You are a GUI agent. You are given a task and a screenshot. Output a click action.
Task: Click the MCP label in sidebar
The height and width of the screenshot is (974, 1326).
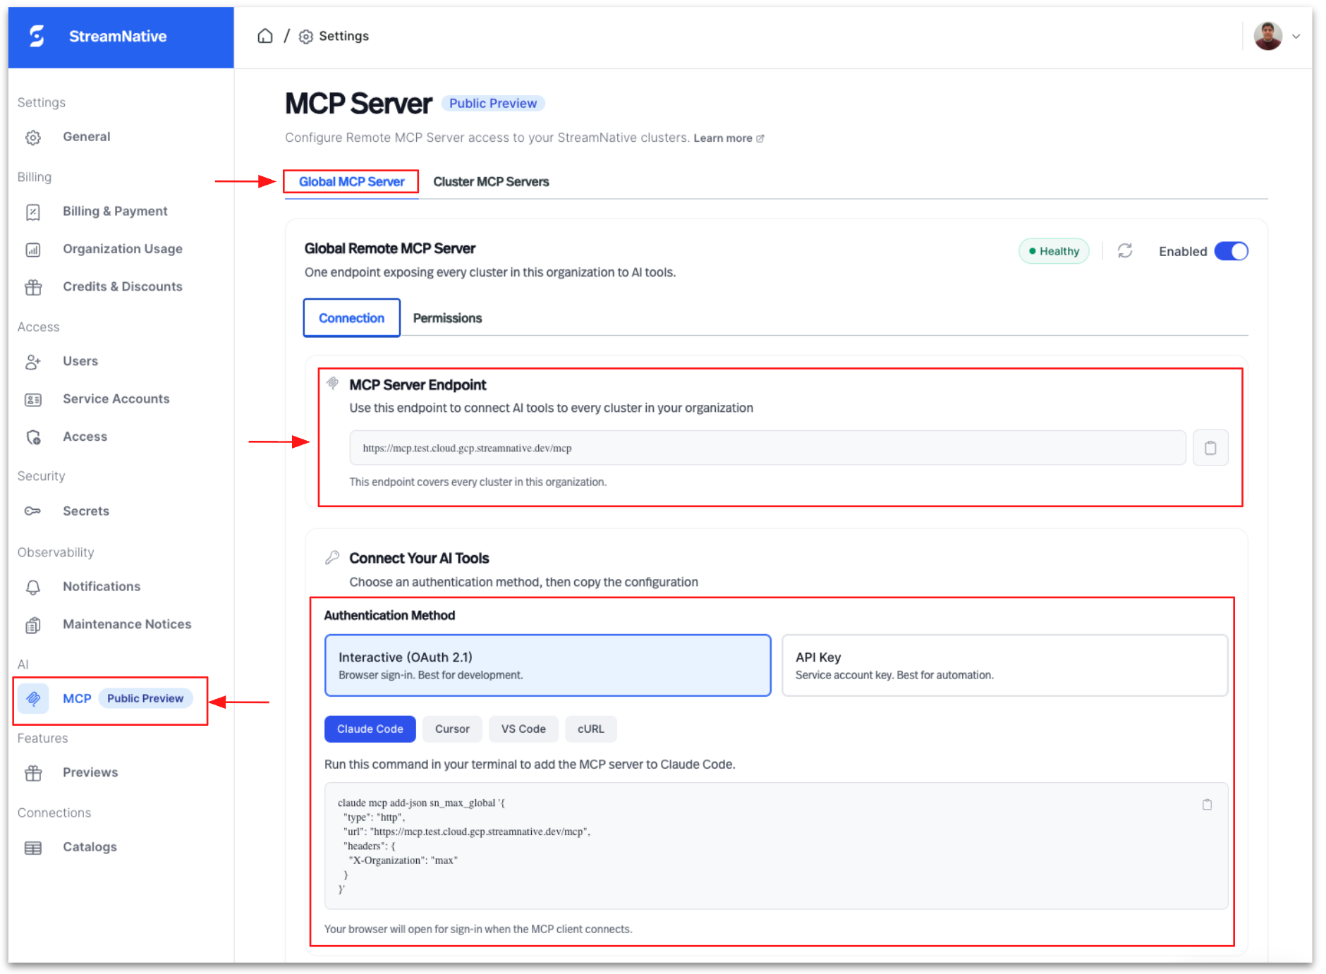(x=77, y=699)
